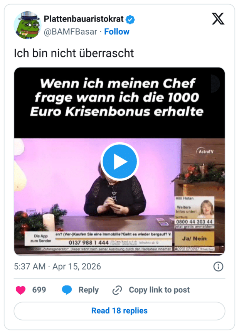Click the Reply label
The width and height of the screenshot is (239, 334).
89,290
